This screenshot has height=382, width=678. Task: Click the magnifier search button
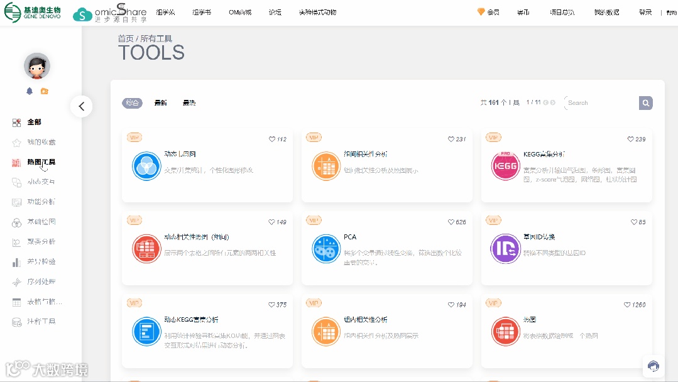pos(646,103)
